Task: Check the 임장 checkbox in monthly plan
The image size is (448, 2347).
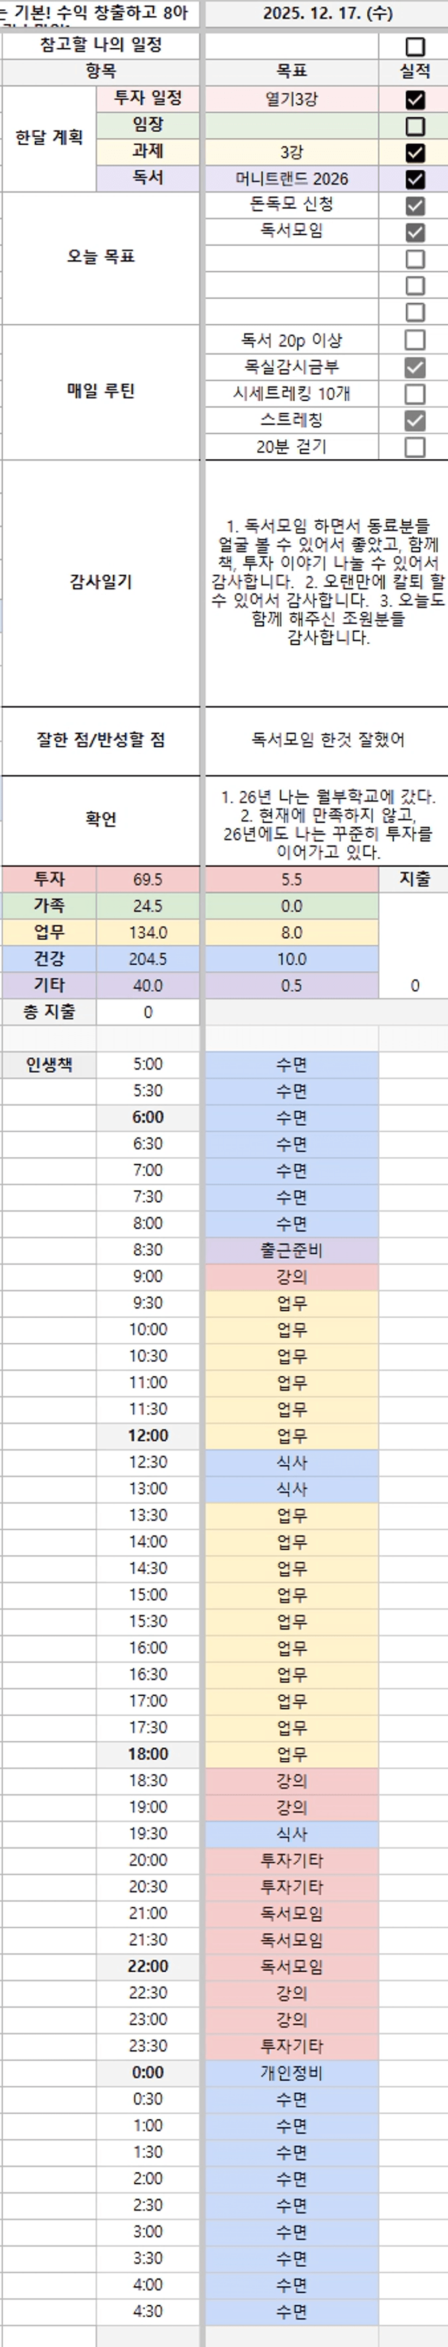Action: click(414, 126)
